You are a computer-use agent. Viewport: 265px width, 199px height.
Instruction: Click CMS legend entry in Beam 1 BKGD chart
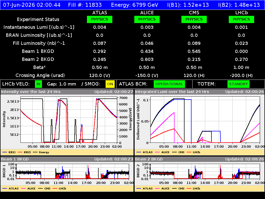tap(44, 189)
